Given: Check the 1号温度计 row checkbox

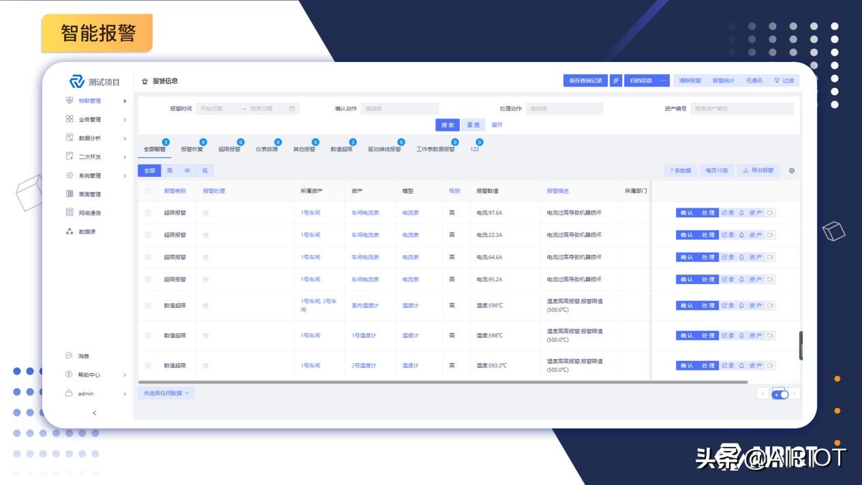Looking at the screenshot, I should (x=148, y=336).
